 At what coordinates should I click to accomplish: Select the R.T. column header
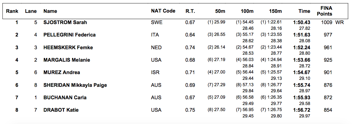[x=190, y=11]
